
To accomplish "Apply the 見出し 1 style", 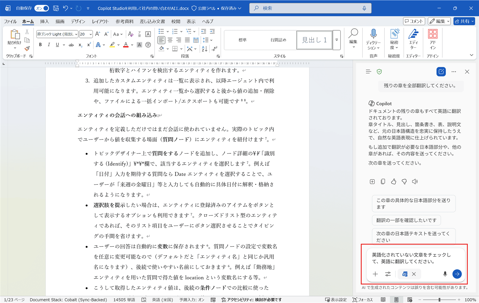I will click(314, 40).
